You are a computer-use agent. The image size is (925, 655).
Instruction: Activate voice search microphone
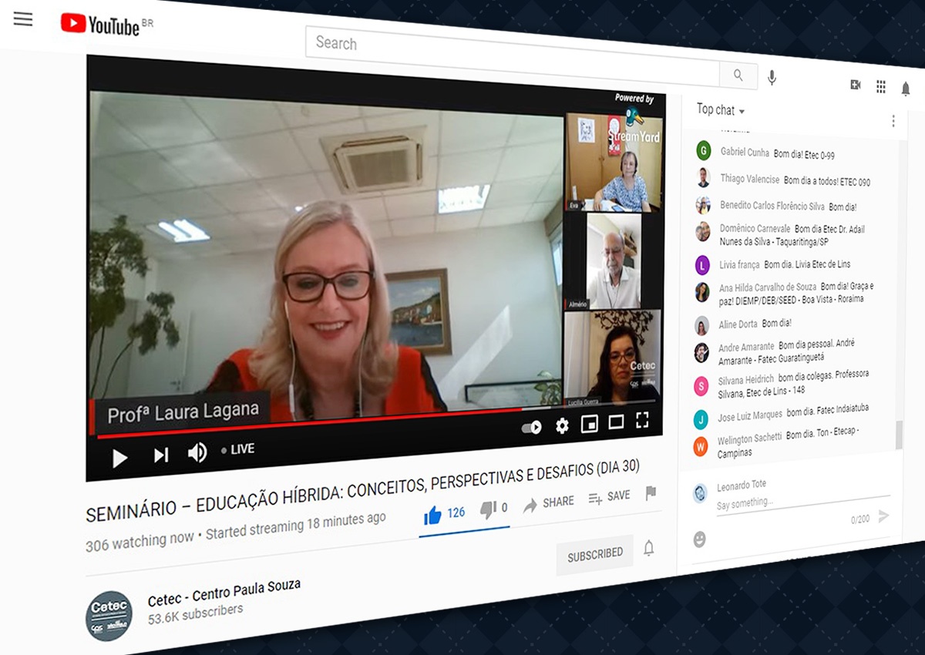[x=772, y=78]
